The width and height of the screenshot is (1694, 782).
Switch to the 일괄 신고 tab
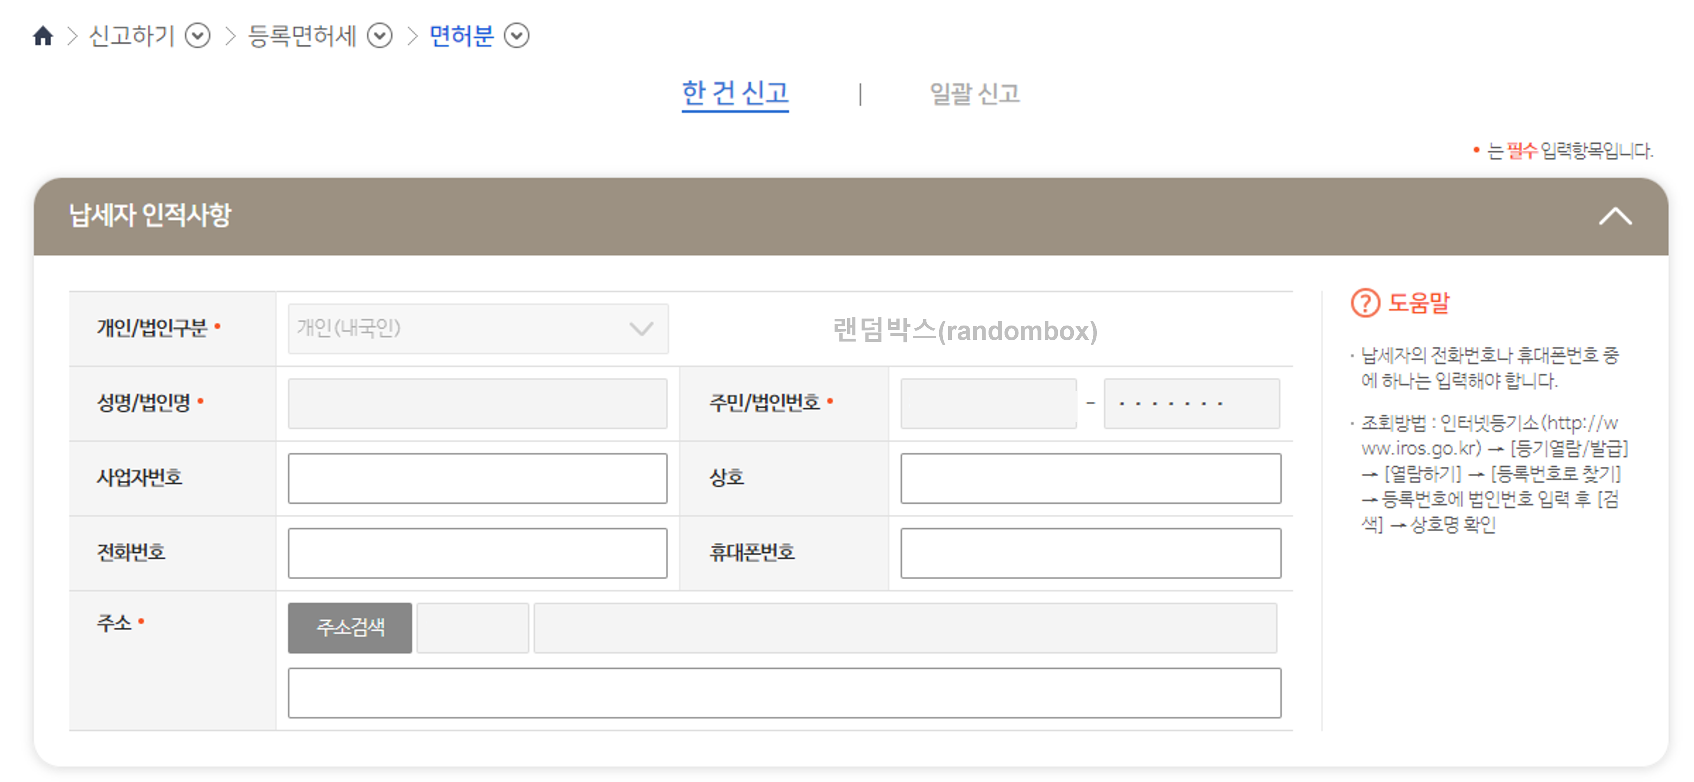click(x=974, y=93)
